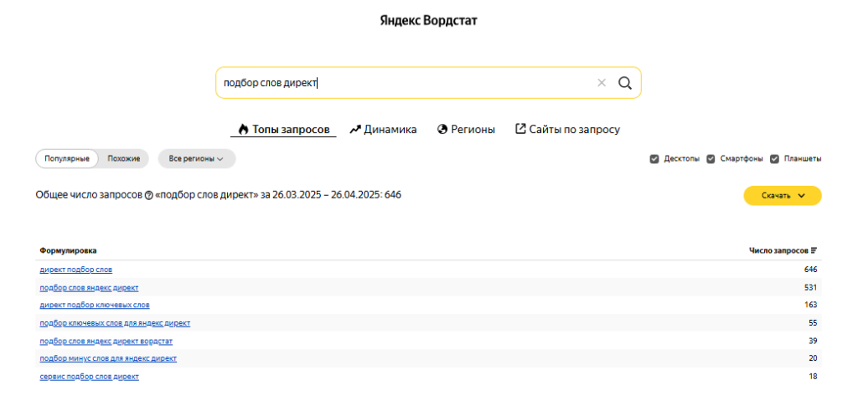This screenshot has height=411, width=858.
Task: Click the globe icon on Регионы
Action: (x=442, y=130)
